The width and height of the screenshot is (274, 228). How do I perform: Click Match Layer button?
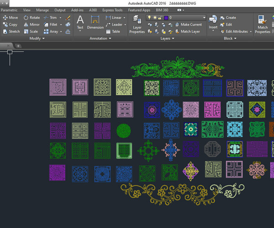click(x=188, y=31)
